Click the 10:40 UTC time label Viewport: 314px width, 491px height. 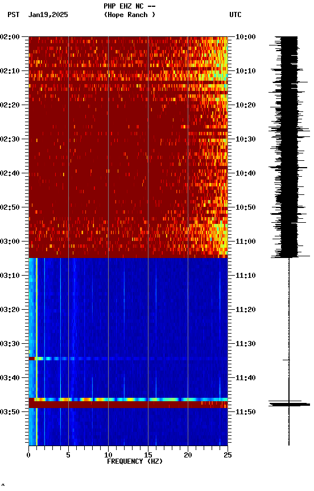[x=246, y=173]
